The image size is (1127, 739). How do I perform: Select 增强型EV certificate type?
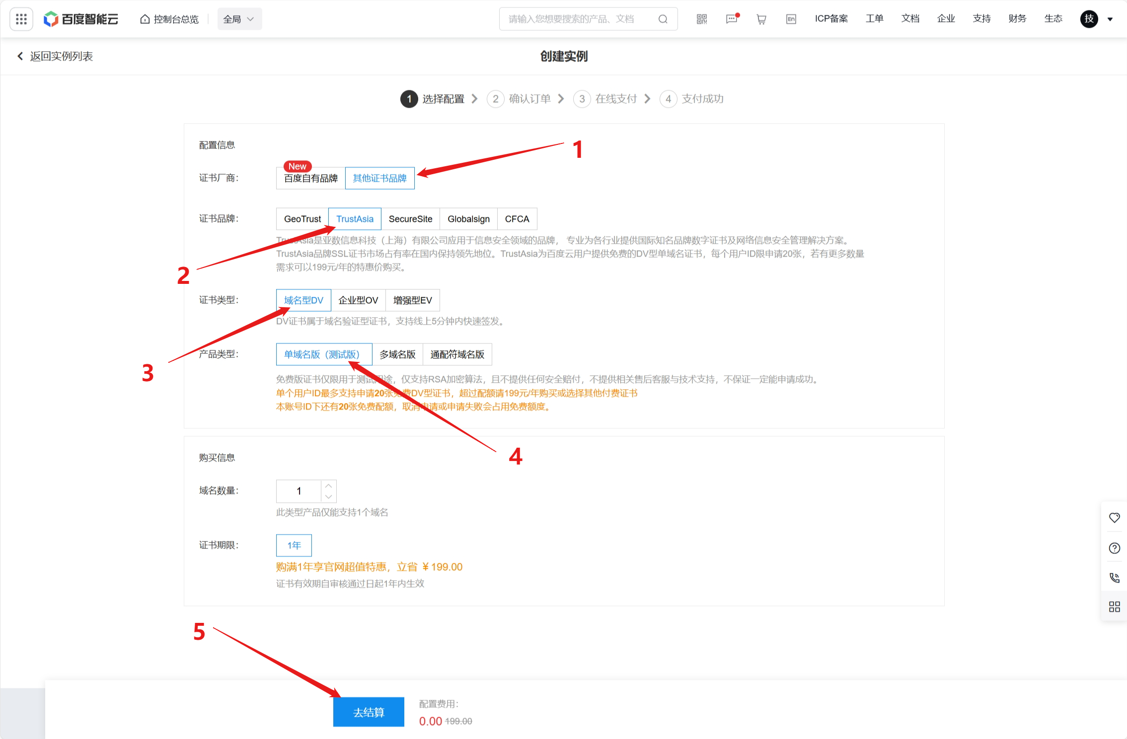(412, 300)
